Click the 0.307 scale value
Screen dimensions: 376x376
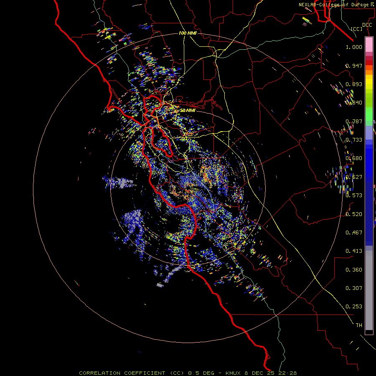point(354,288)
